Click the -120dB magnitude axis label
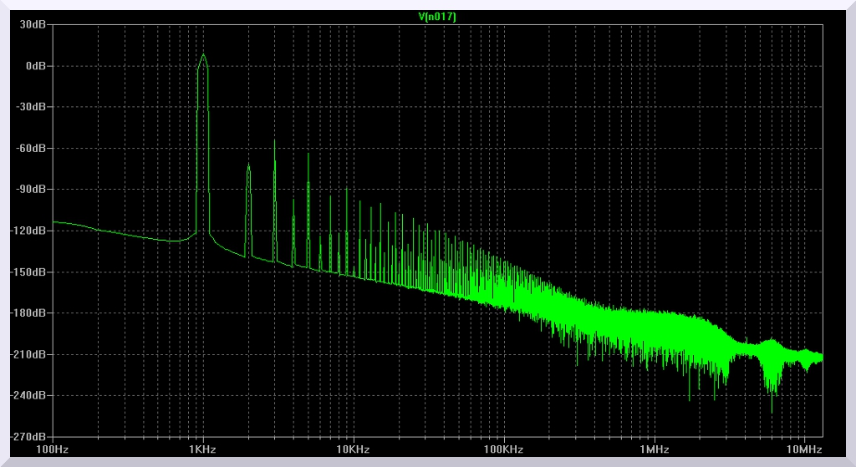The height and width of the screenshot is (467, 856). pos(28,231)
